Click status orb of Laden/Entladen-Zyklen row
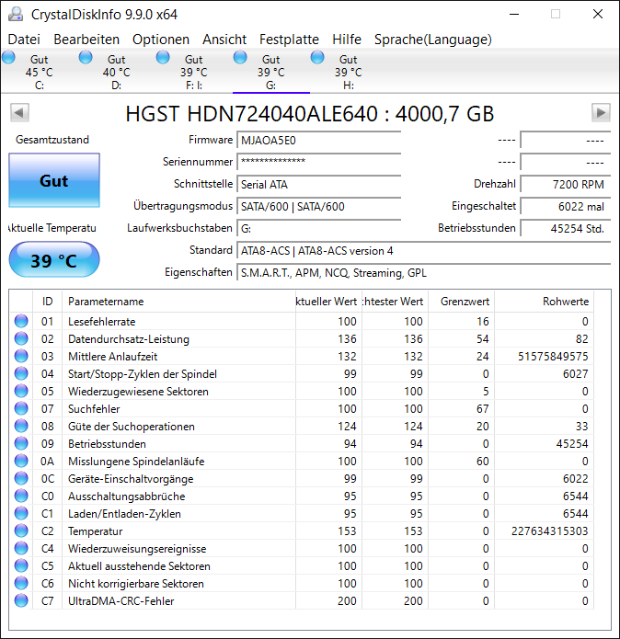Screen dimensions: 620x639 [x=21, y=513]
